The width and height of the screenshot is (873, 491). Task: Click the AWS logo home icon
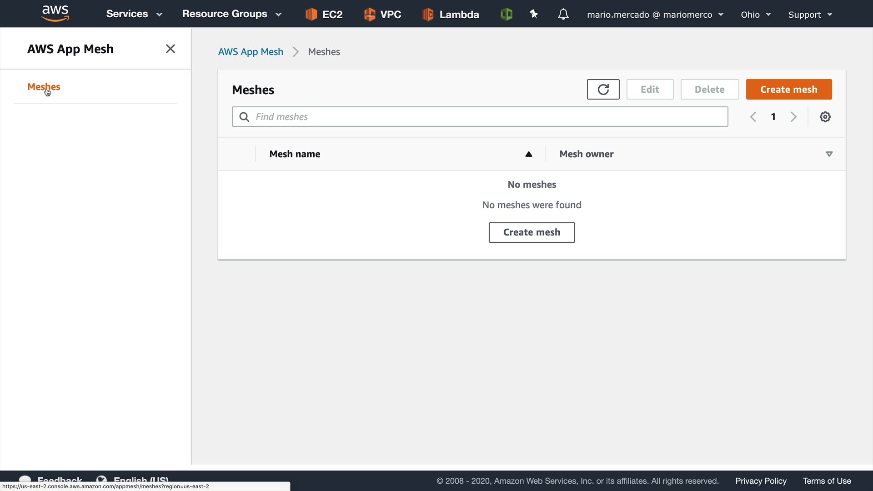click(x=55, y=14)
